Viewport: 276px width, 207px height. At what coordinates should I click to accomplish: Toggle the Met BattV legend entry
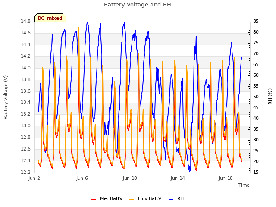tap(107, 198)
